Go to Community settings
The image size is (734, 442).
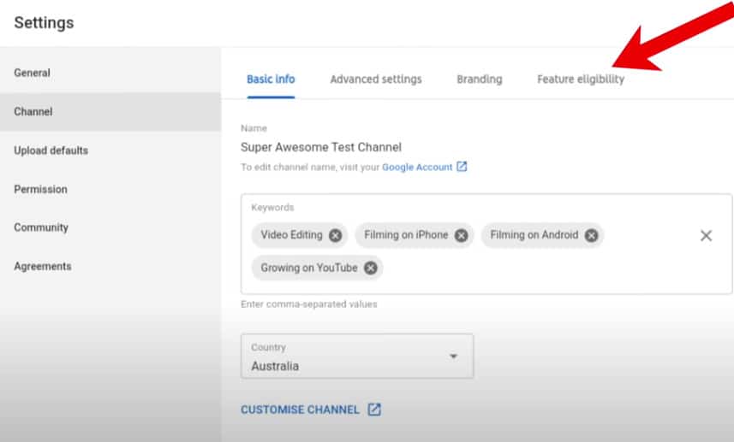coord(41,227)
